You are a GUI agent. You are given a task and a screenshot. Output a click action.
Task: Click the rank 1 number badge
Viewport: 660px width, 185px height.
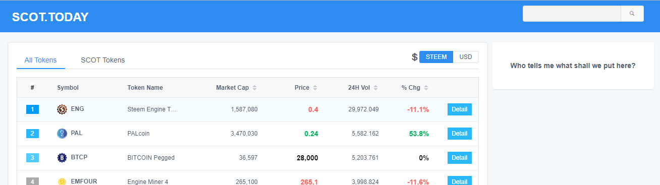point(32,109)
